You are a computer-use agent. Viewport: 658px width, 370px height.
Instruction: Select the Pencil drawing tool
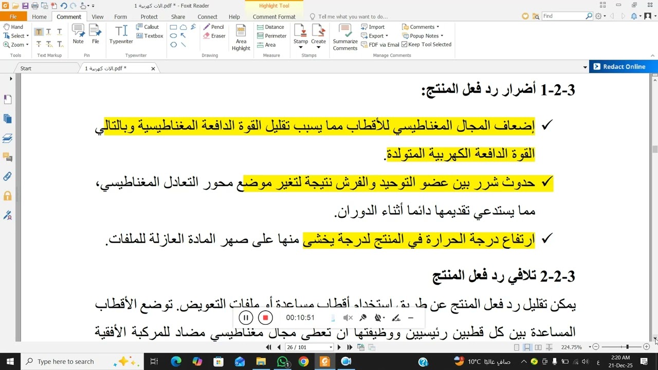(213, 27)
